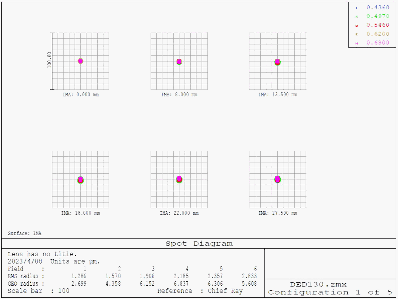The width and height of the screenshot is (398, 299).
Task: Click the Surface: IMA label
Action: [25, 234]
